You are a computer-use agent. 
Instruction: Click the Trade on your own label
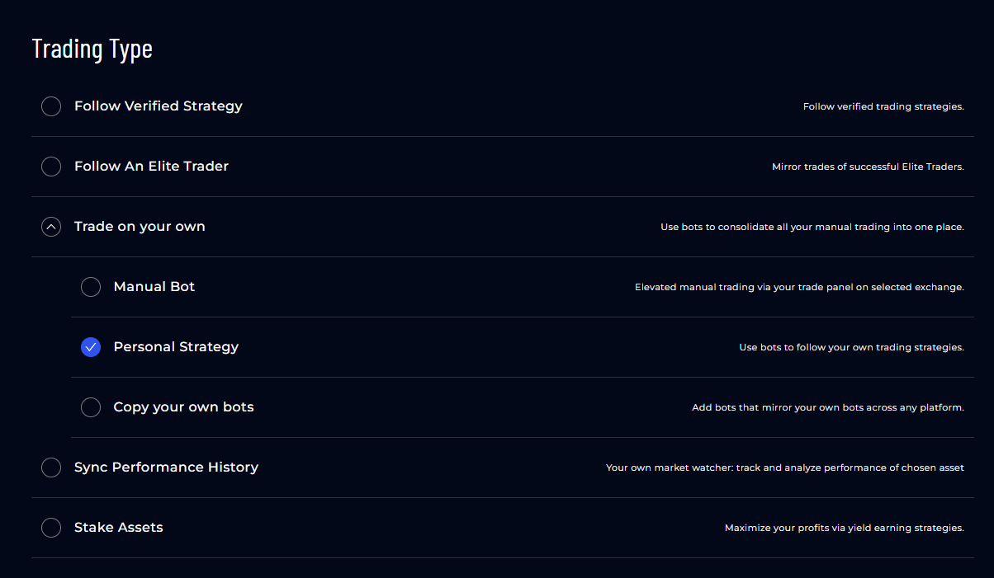(140, 227)
